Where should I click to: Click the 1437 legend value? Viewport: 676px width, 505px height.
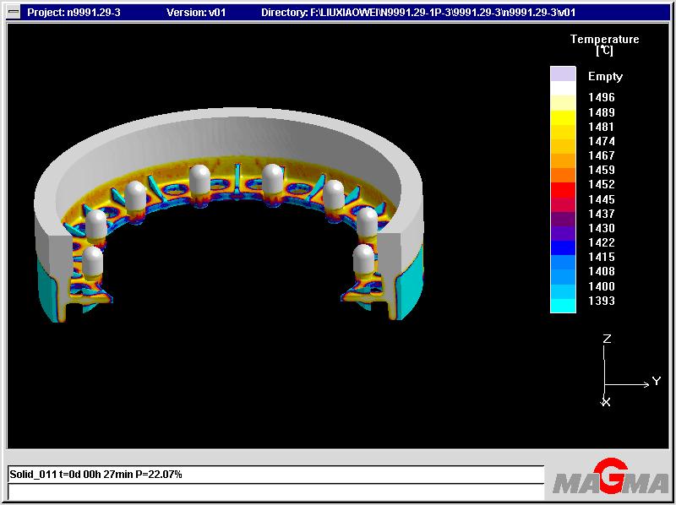(602, 214)
